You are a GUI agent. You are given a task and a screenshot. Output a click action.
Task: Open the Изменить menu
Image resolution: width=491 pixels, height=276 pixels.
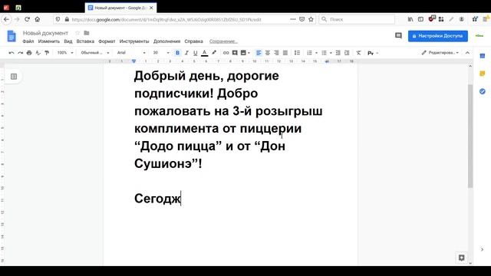49,41
